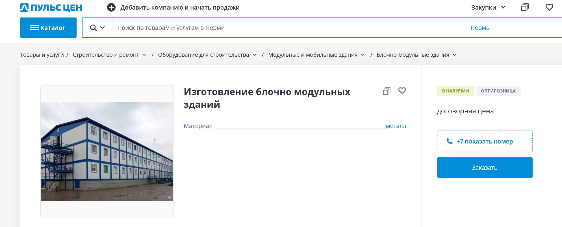The height and width of the screenshot is (227, 562).
Task: Change city via Пермь link
Action: pyautogui.click(x=480, y=28)
